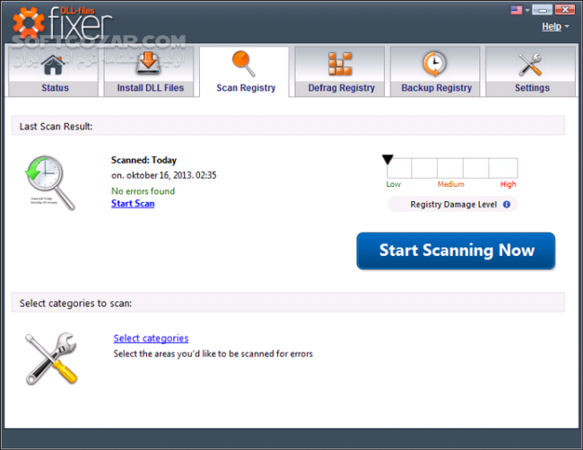Viewport: 583px width, 450px height.
Task: Click the DLL-files fixer logo
Action: point(62,23)
